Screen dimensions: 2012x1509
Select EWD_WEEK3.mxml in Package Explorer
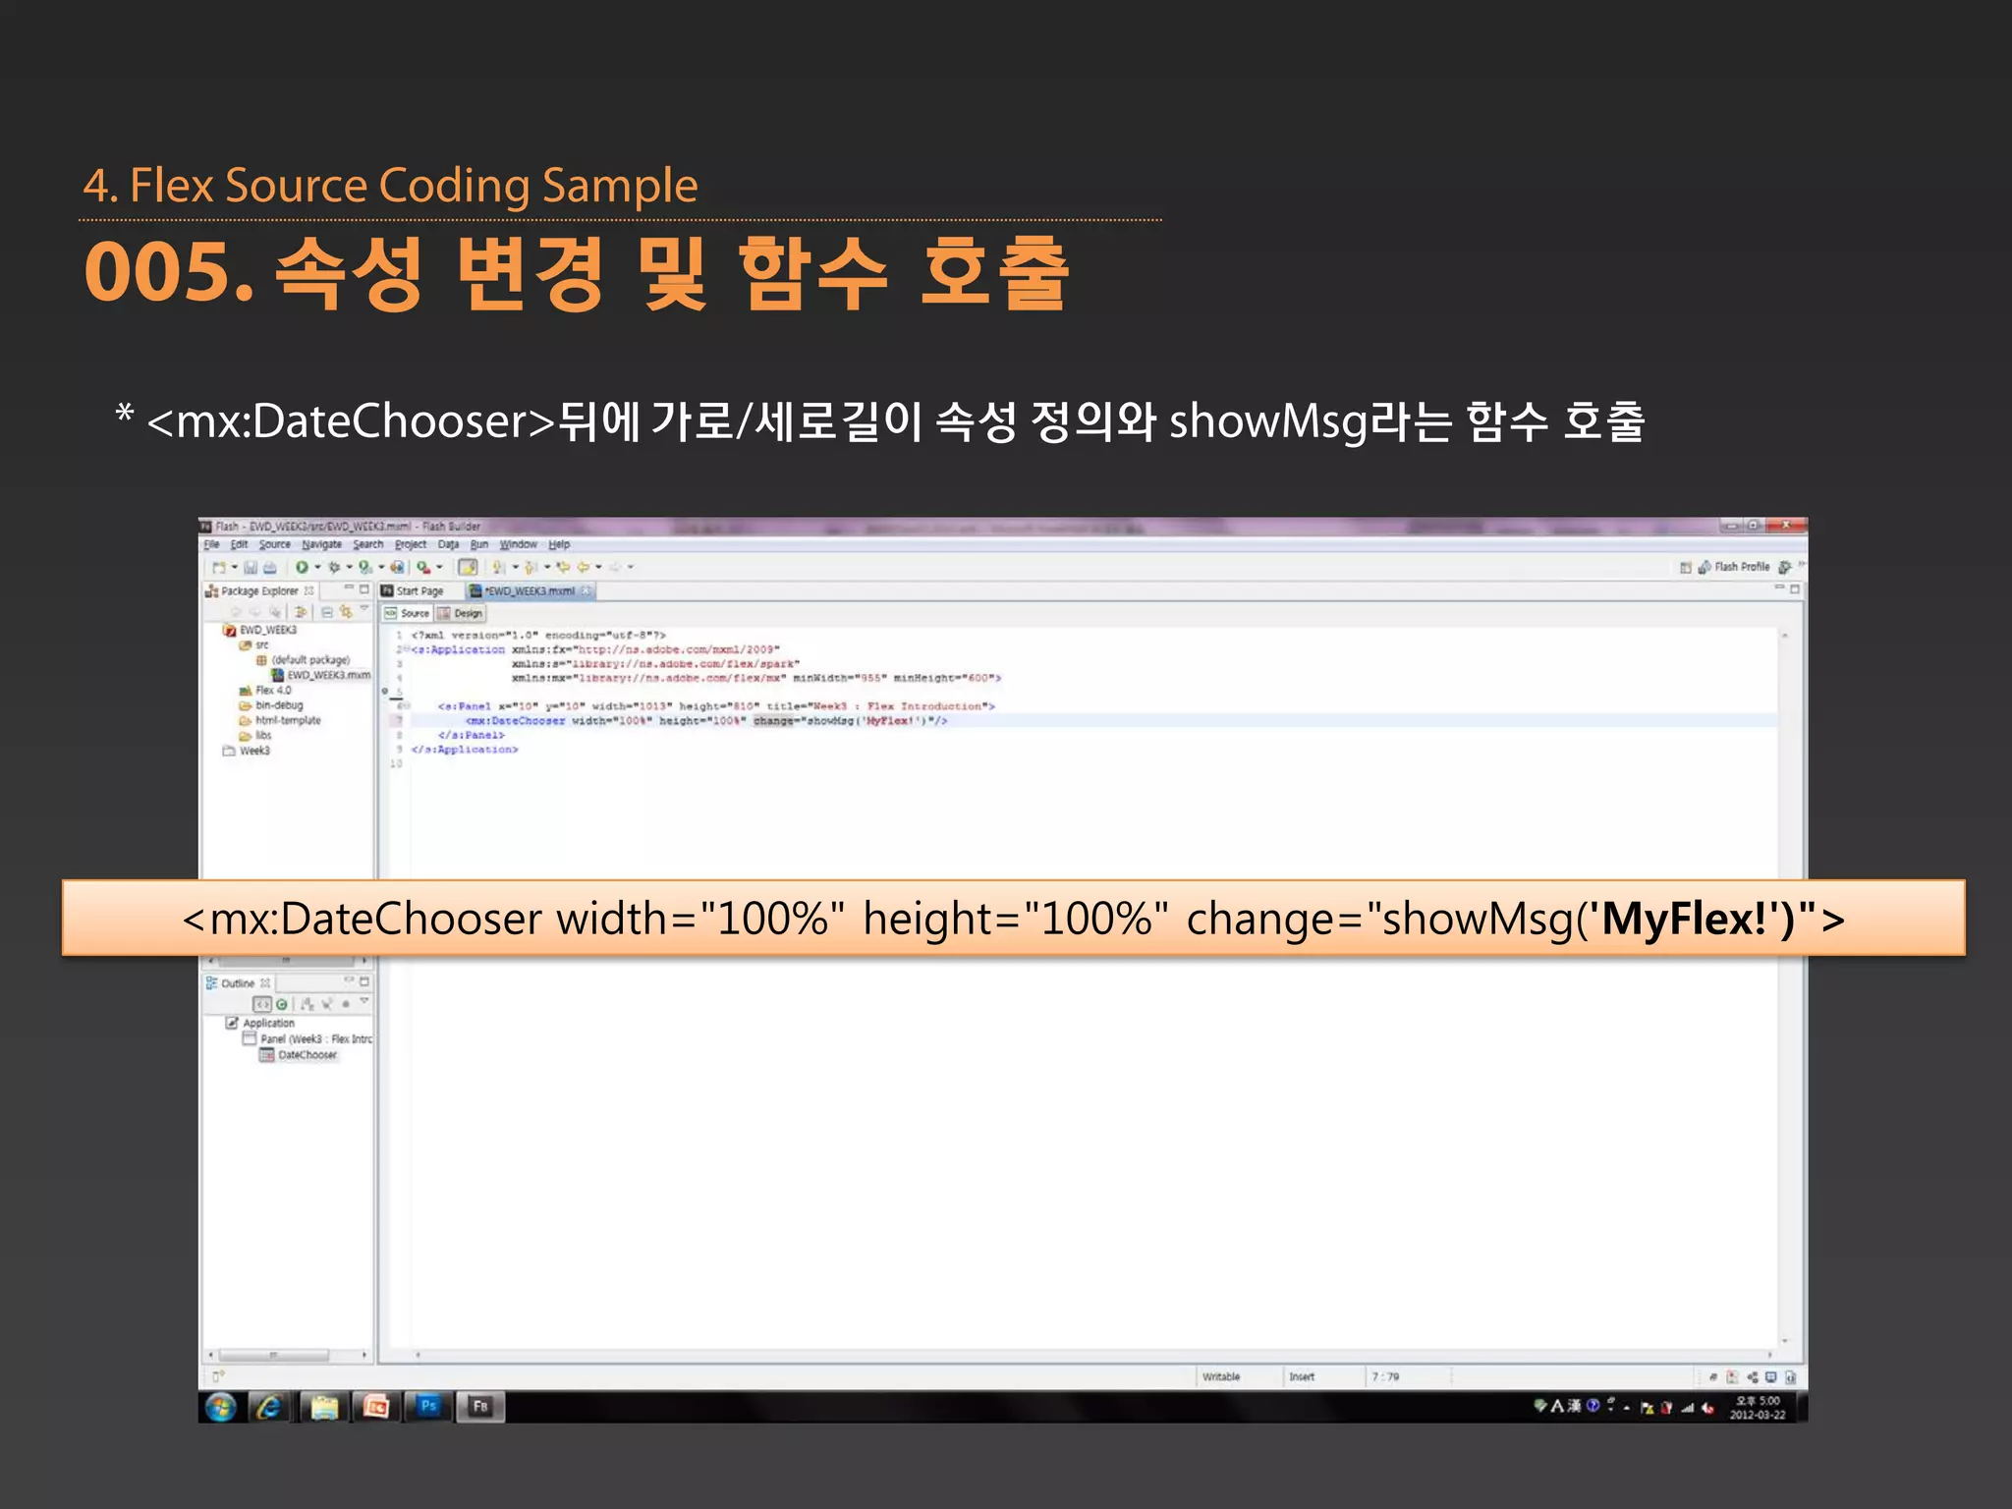(321, 675)
